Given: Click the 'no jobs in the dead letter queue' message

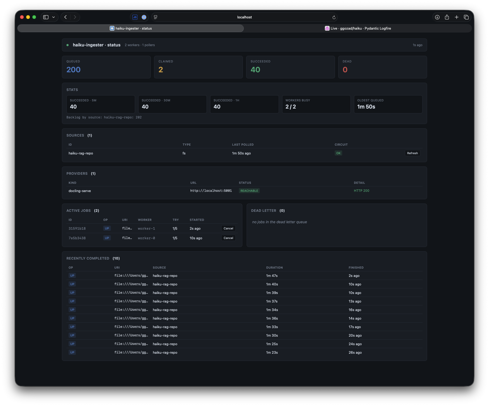Looking at the screenshot, I should [x=279, y=222].
